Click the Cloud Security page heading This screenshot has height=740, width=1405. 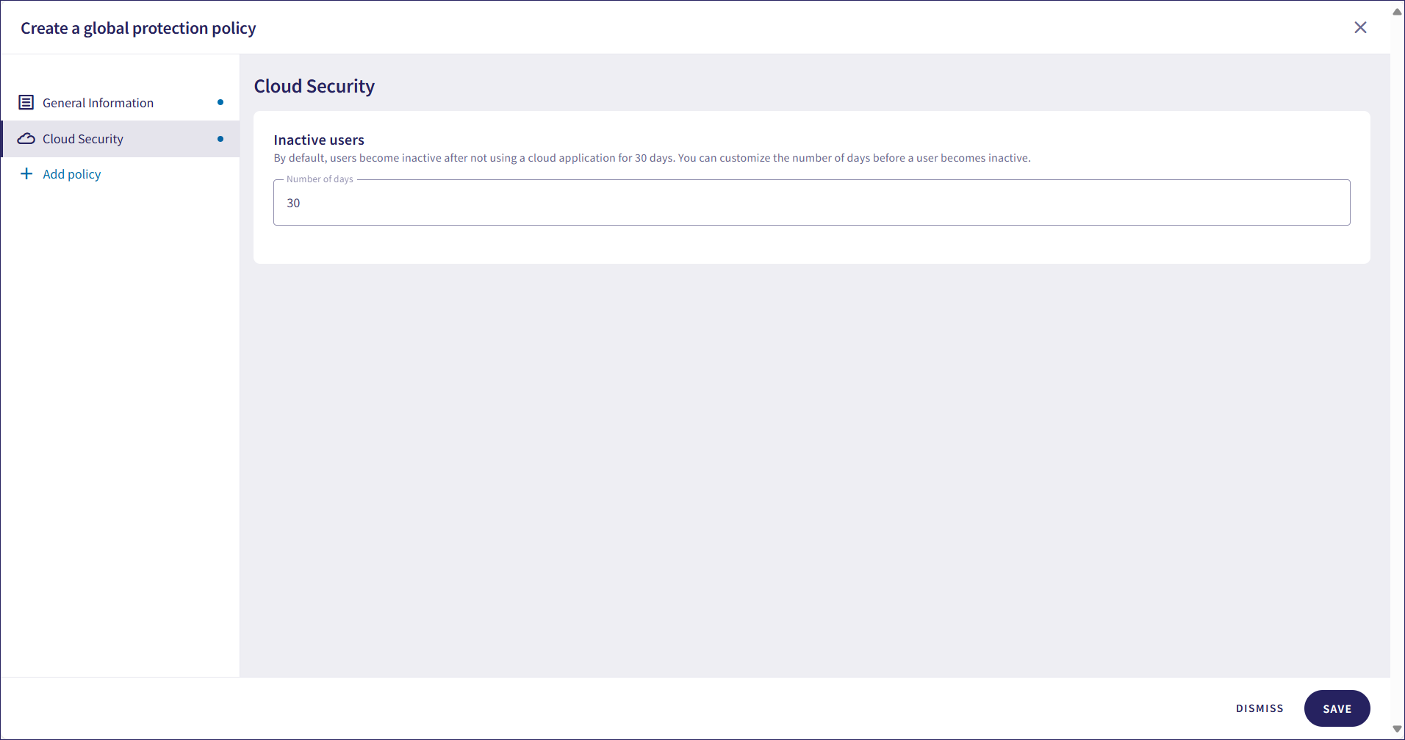pyautogui.click(x=315, y=87)
